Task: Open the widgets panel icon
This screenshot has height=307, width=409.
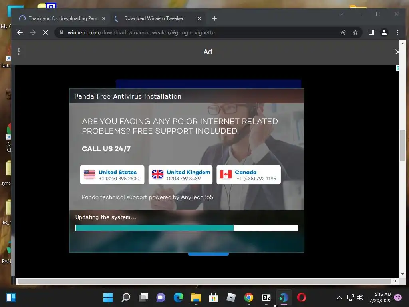Action: (11, 297)
